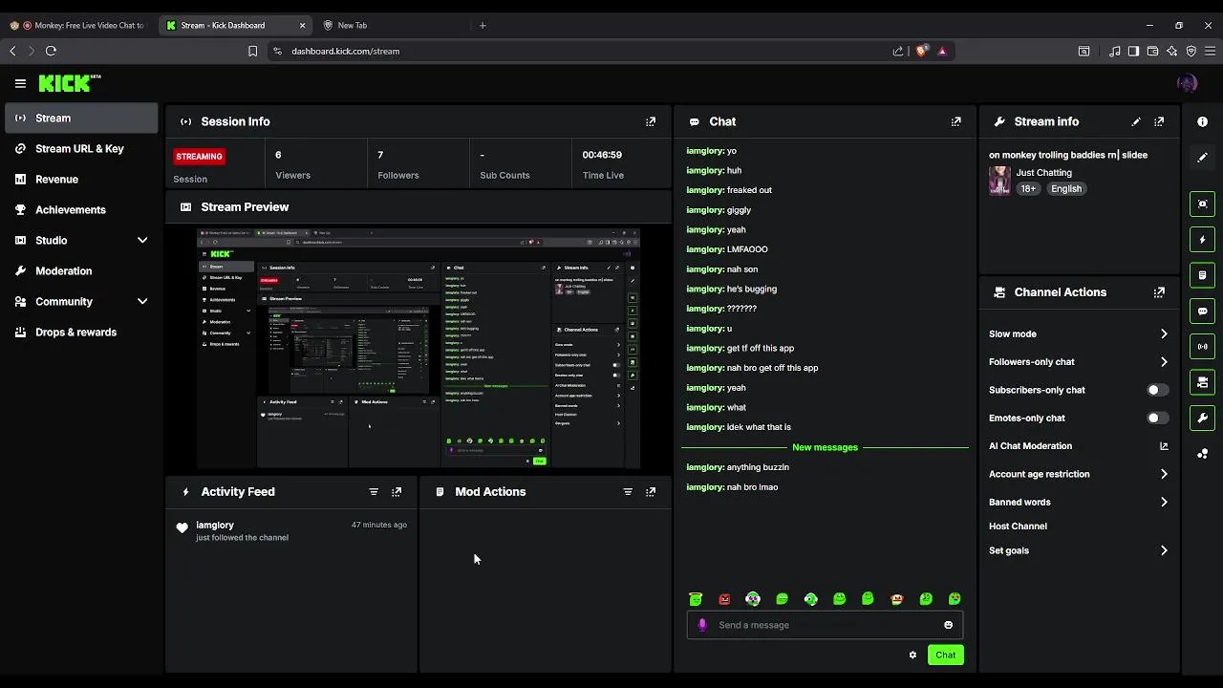1223x688 pixels.
Task: Click the pencil edit icon in Stream info
Action: (1136, 121)
